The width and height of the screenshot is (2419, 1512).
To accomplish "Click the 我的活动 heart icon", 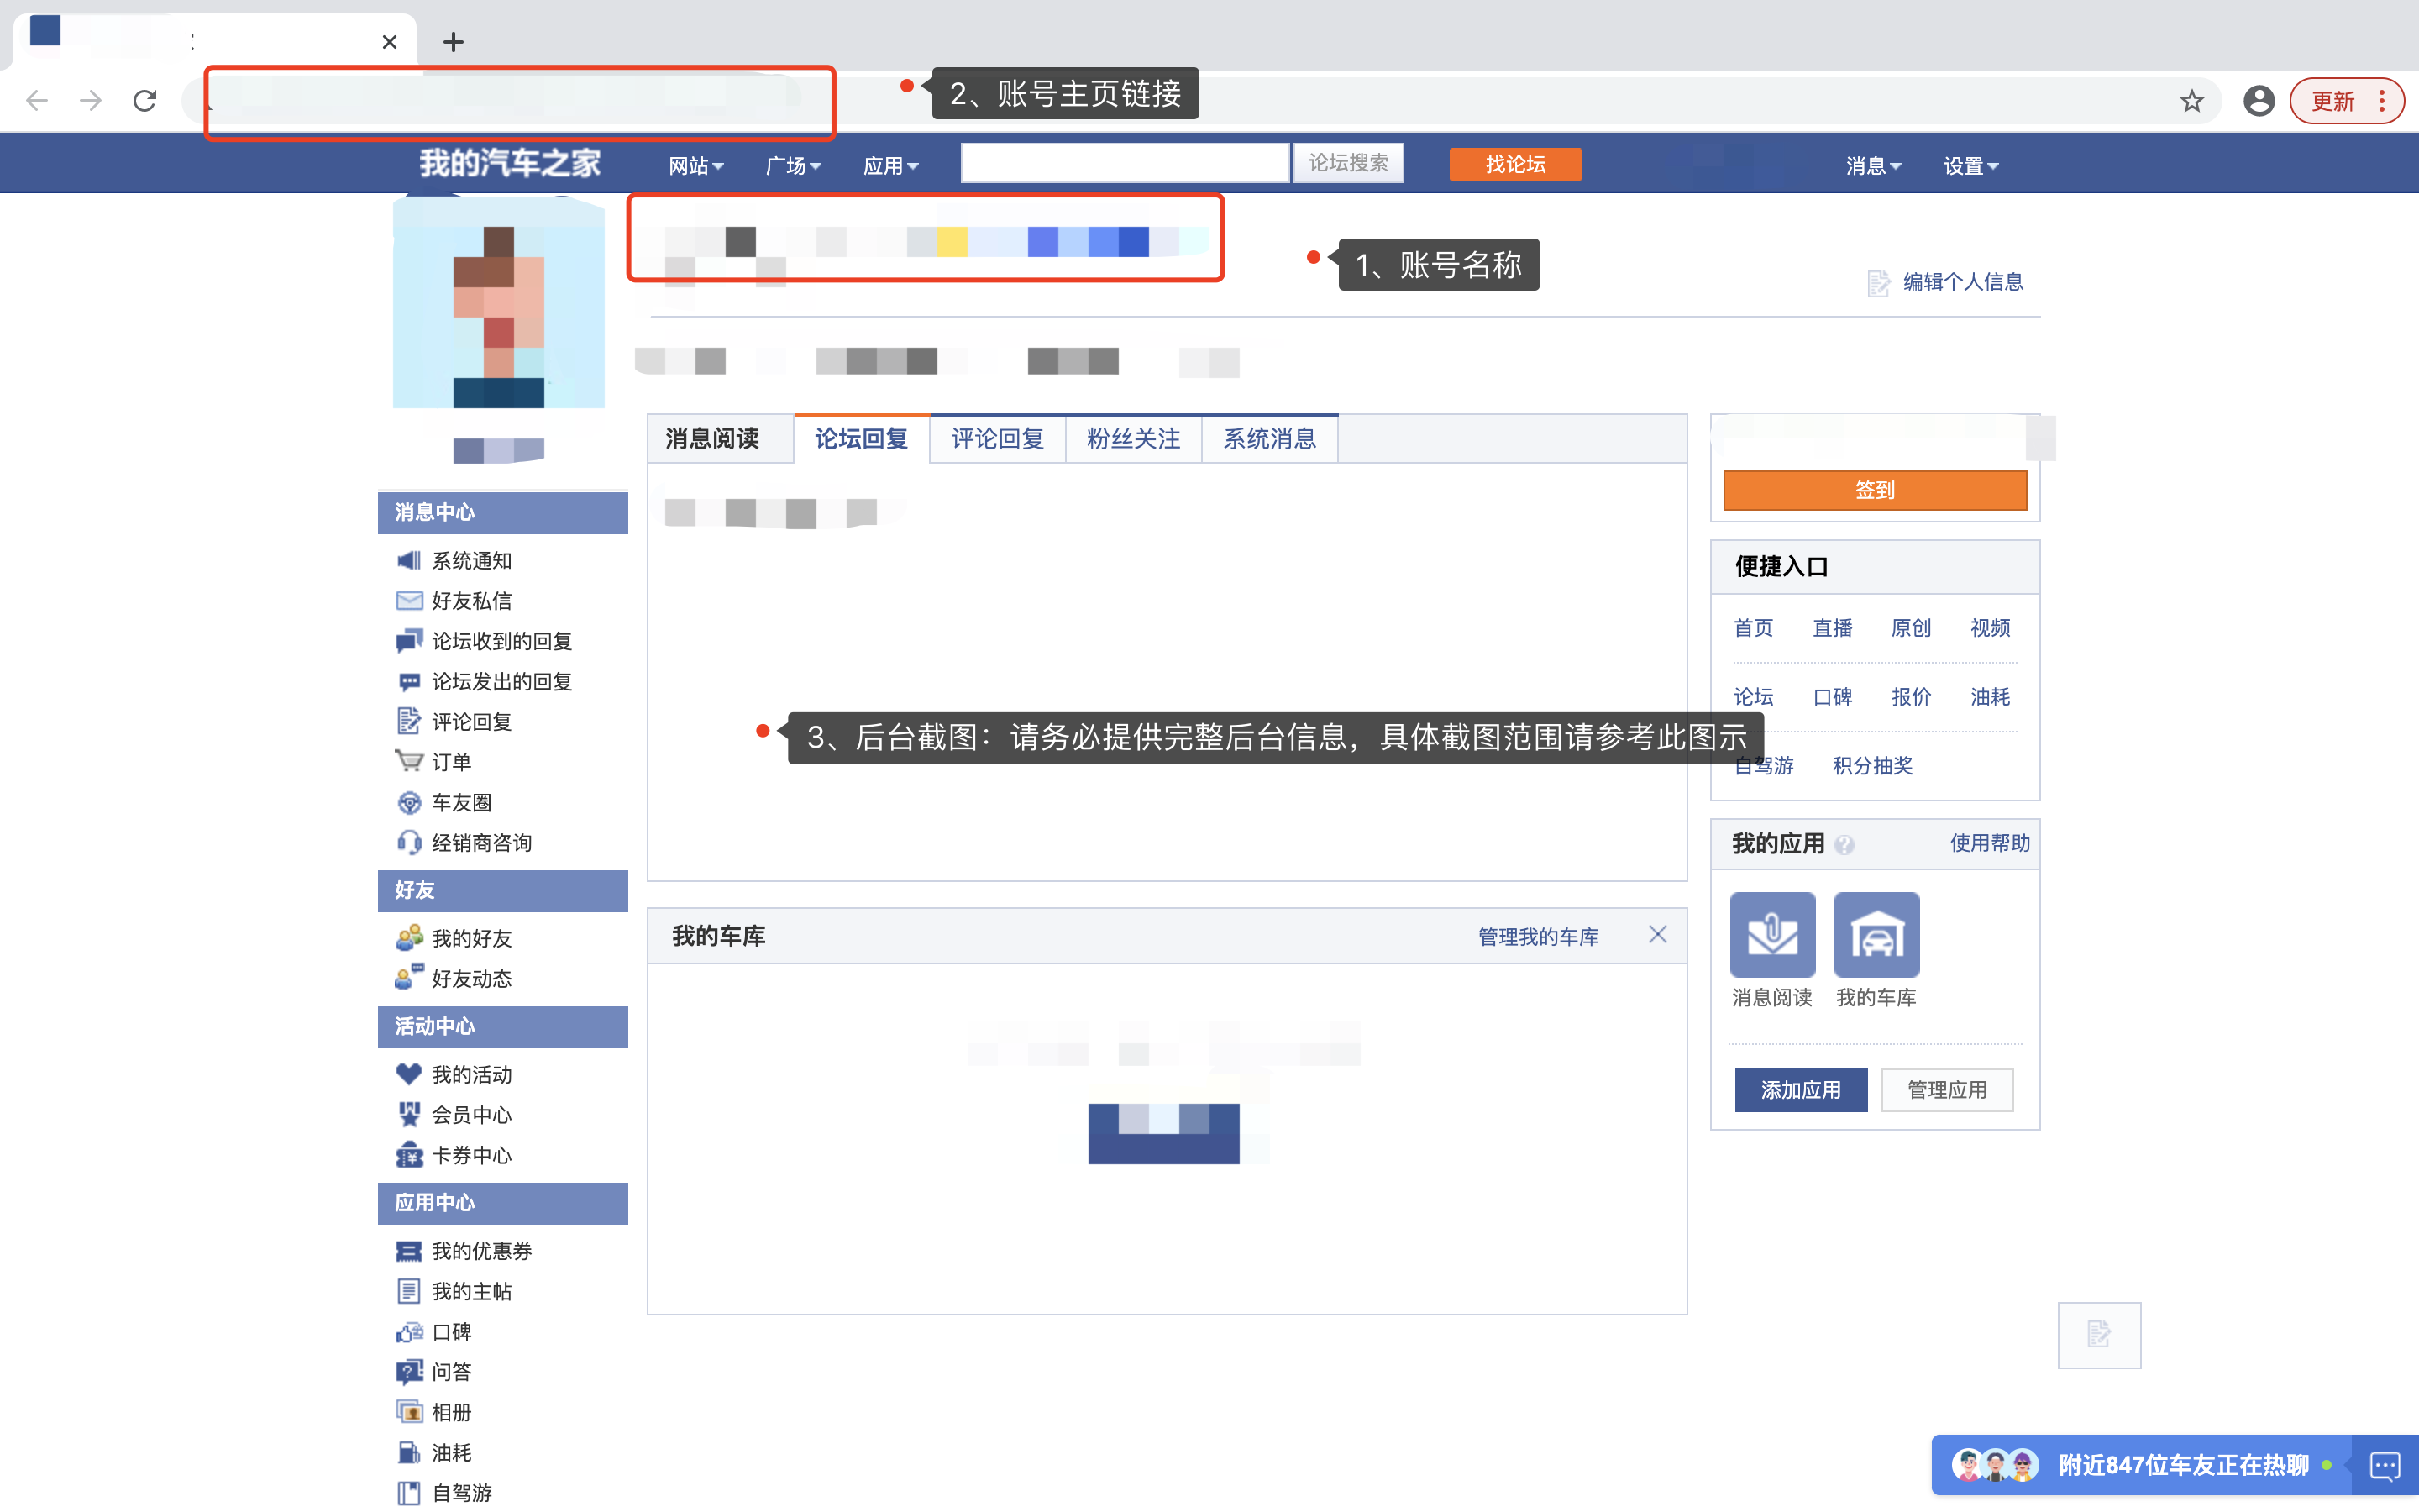I will click(x=409, y=1074).
